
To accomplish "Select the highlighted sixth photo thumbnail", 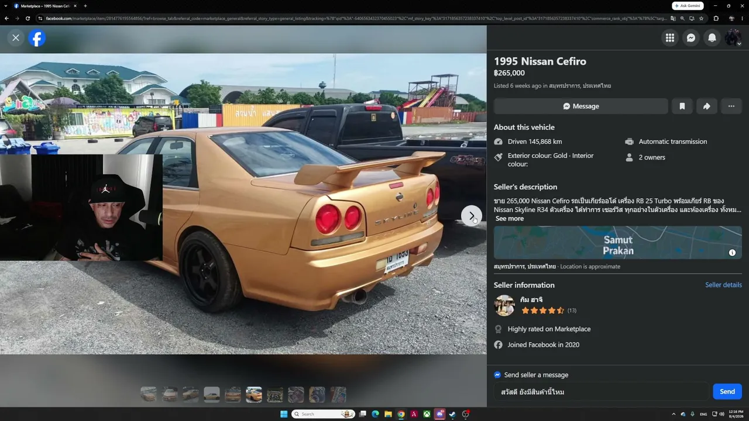I will (x=254, y=395).
